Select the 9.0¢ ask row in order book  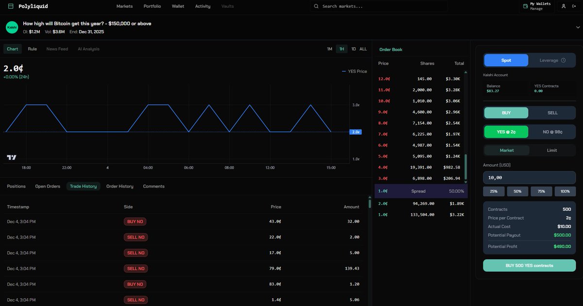pos(421,112)
